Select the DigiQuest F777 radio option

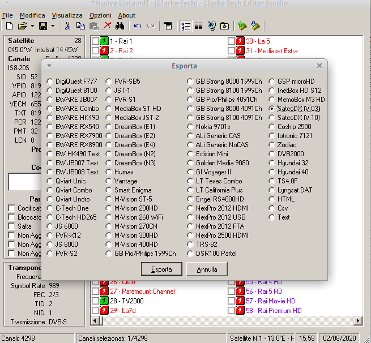tap(50, 82)
